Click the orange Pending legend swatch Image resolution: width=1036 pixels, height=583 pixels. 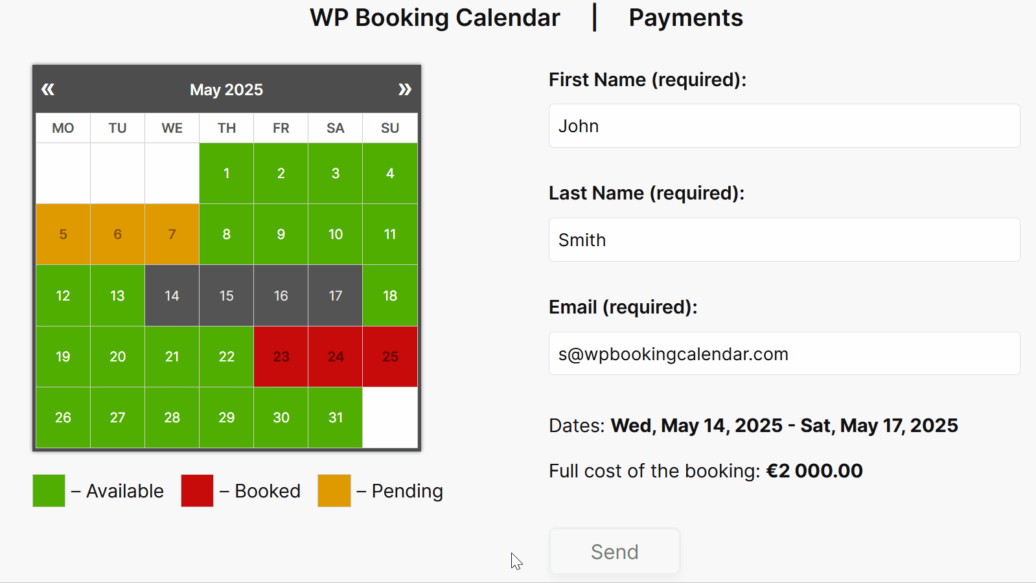click(334, 490)
